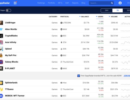Image resolution: width=130 pixels, height=100 pixels.
Task: Click the R-PLANET dapp logo
Action: 1,68
